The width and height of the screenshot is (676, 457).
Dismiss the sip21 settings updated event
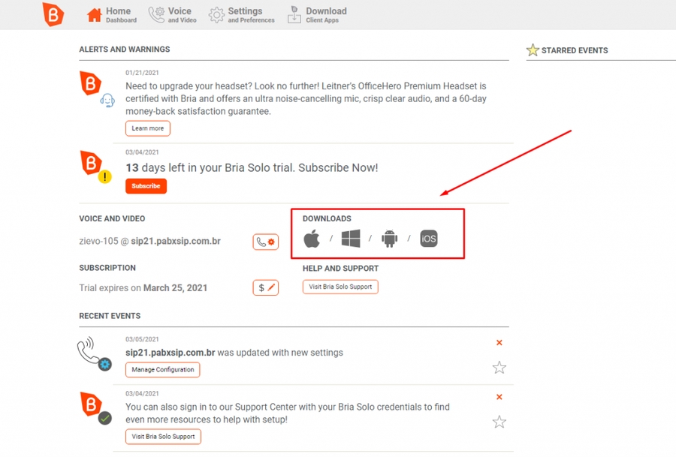click(x=499, y=343)
